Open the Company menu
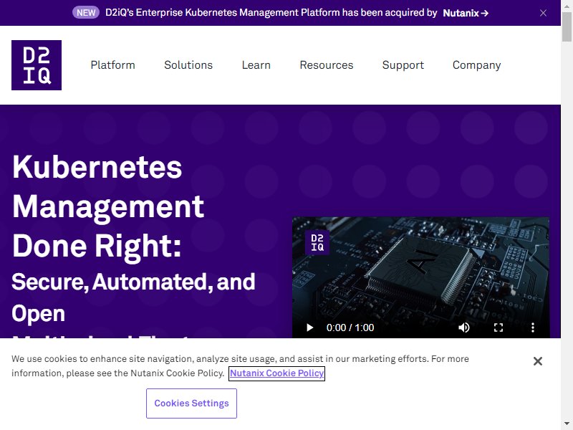Image resolution: width=573 pixels, height=430 pixels. coord(476,65)
